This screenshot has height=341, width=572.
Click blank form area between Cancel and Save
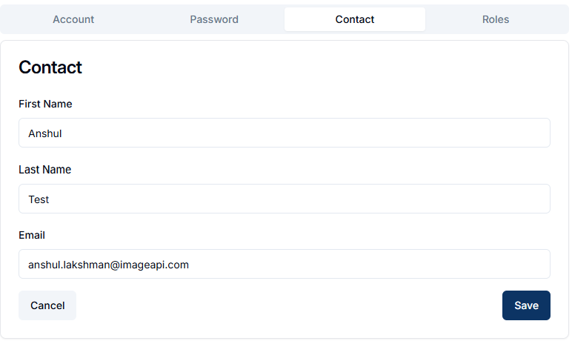tap(288, 305)
